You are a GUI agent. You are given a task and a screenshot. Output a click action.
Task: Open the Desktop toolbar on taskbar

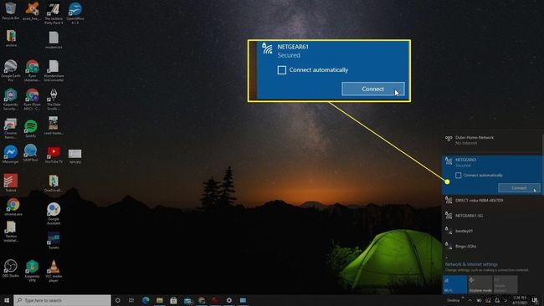click(453, 300)
